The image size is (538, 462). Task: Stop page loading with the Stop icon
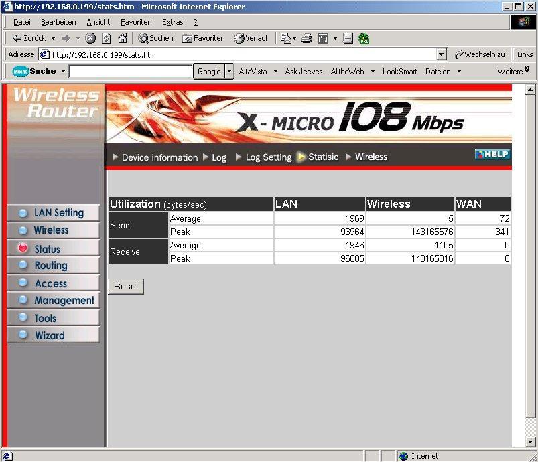pos(90,38)
